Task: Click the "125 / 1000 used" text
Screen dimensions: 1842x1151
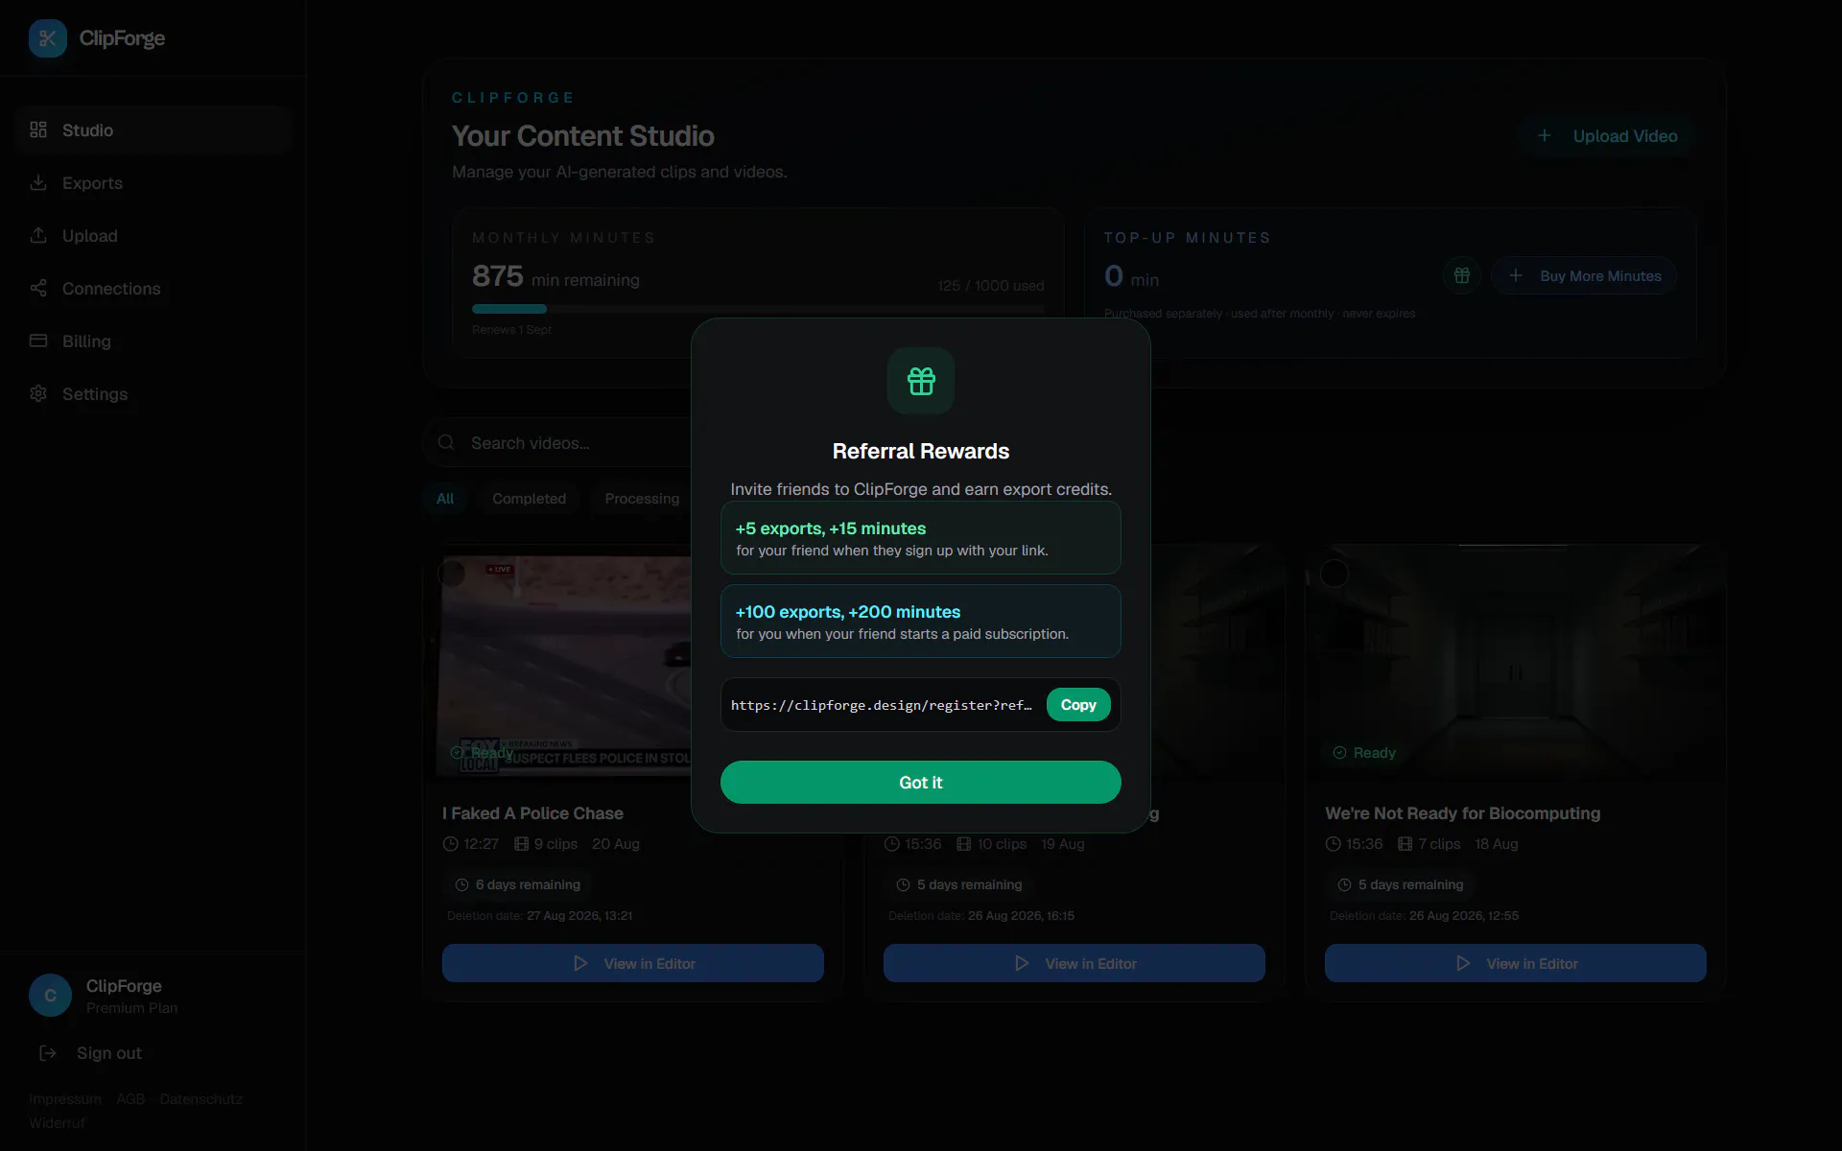Action: (x=991, y=286)
